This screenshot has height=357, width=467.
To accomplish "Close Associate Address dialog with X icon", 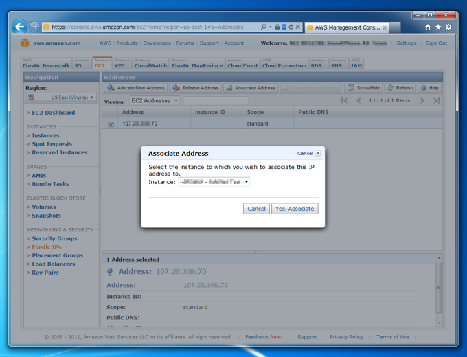I will tap(318, 153).
